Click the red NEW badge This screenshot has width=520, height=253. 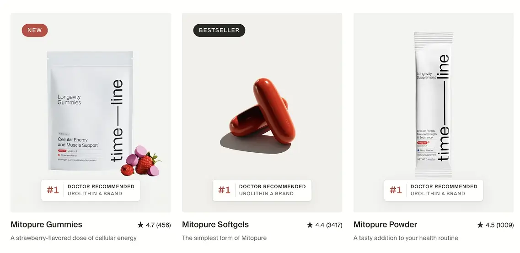[x=35, y=31]
